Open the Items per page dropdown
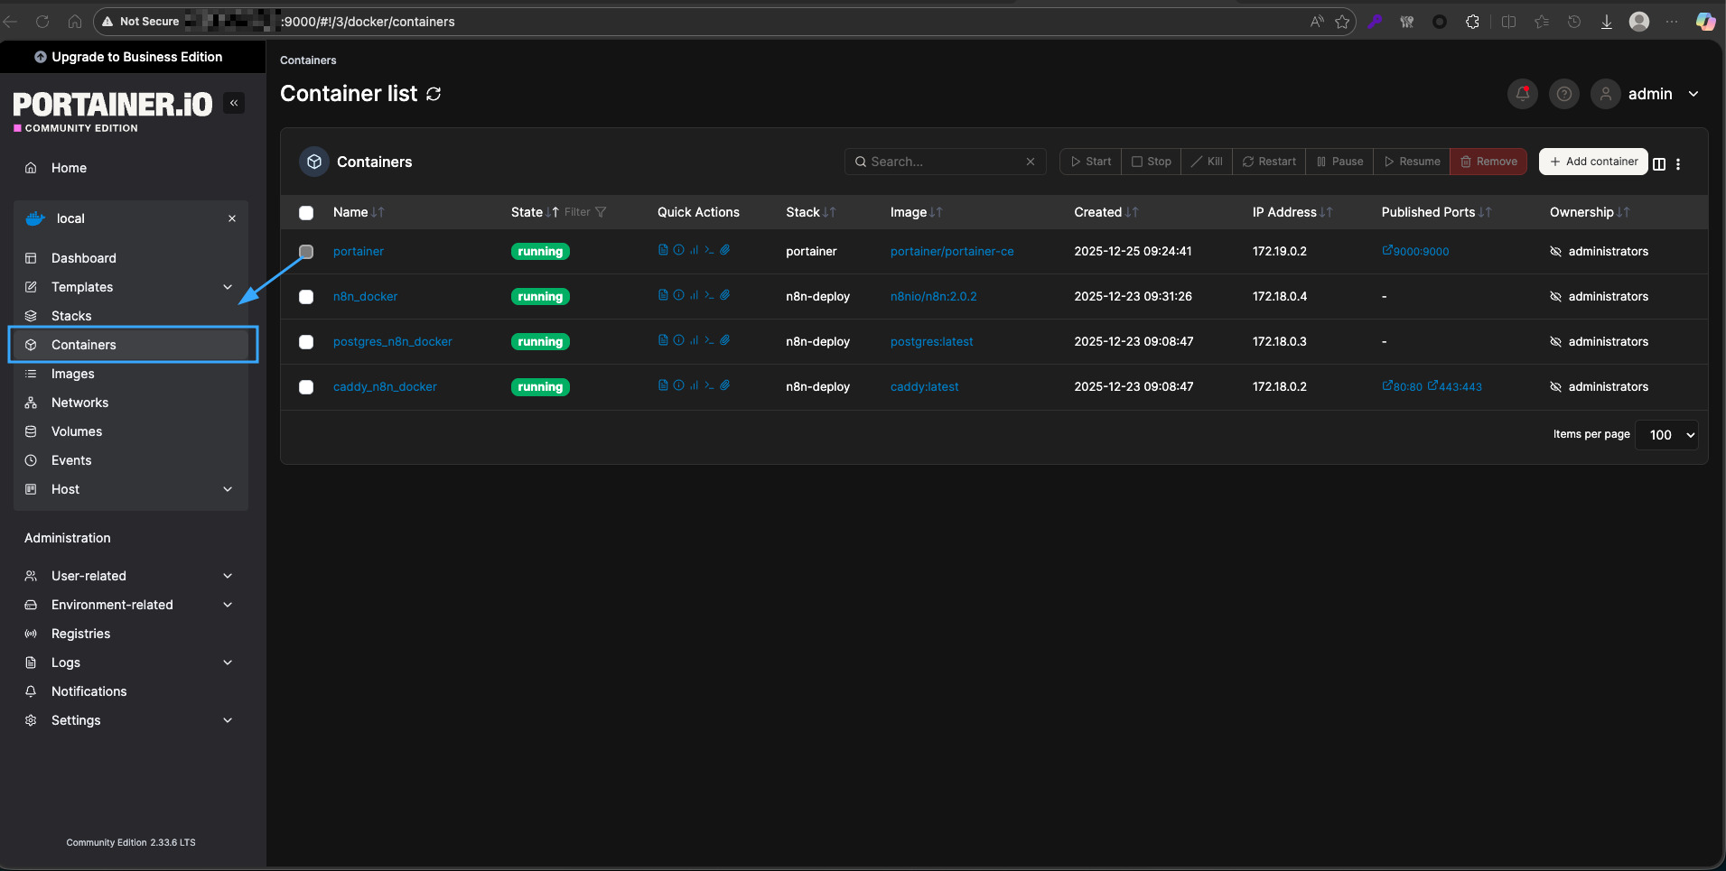The width and height of the screenshot is (1726, 871). [1667, 435]
